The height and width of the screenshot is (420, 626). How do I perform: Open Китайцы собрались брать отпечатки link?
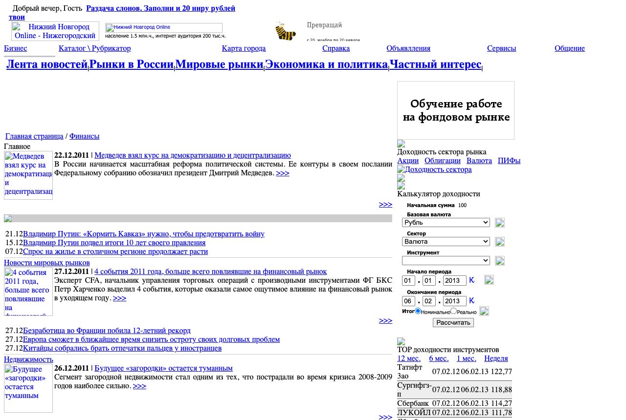coord(122,348)
